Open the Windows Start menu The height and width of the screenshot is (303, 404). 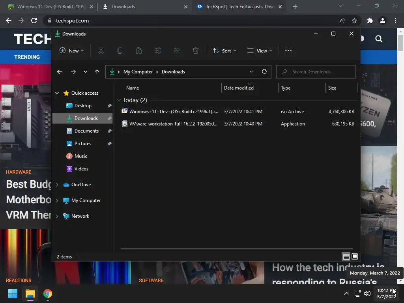tap(13, 294)
